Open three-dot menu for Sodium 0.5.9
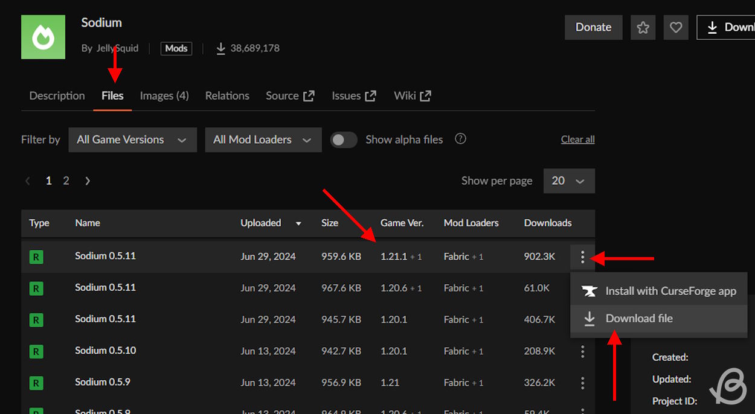Viewport: 755px width, 414px height. pos(582,383)
